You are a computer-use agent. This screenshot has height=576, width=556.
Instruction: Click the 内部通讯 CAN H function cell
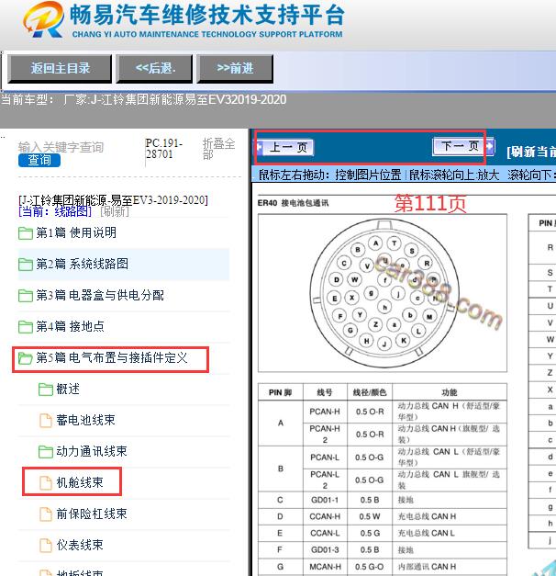pos(450,567)
